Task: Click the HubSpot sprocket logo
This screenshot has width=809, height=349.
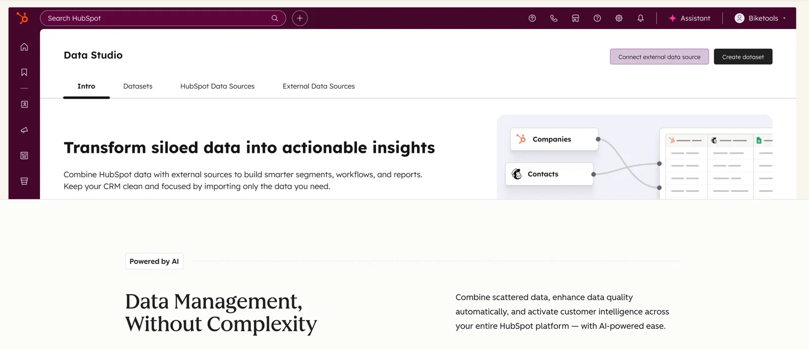Action: tap(22, 18)
